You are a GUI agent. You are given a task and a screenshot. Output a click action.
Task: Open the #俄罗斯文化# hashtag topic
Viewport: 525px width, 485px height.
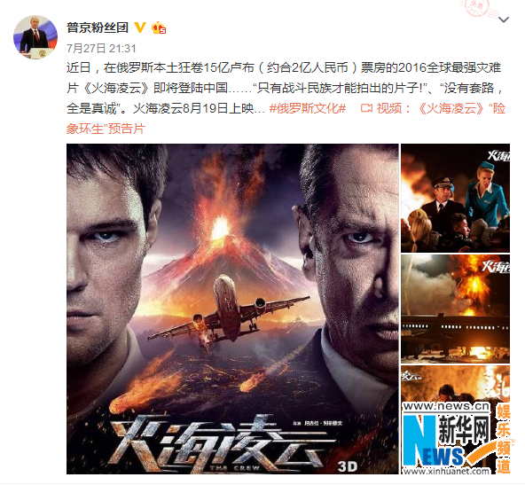308,108
